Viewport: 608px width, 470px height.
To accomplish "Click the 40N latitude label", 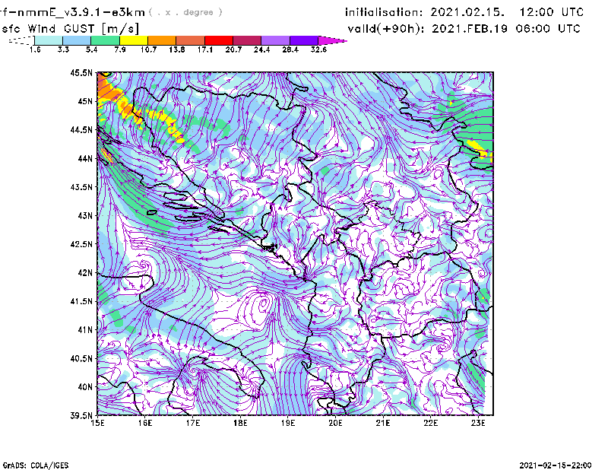I will click(85, 387).
